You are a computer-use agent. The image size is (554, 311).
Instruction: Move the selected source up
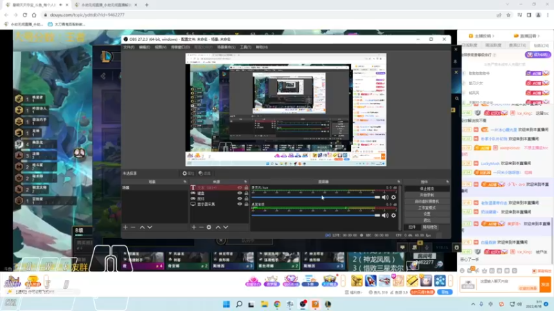[218, 227]
